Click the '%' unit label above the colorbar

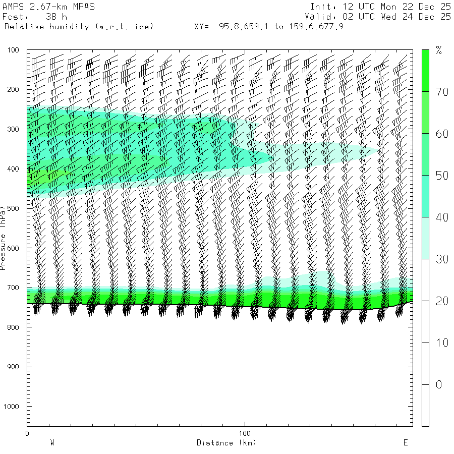(439, 50)
